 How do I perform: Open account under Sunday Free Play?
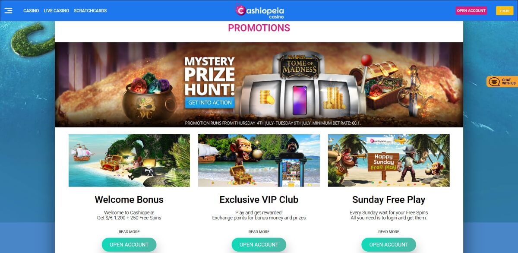tap(389, 244)
